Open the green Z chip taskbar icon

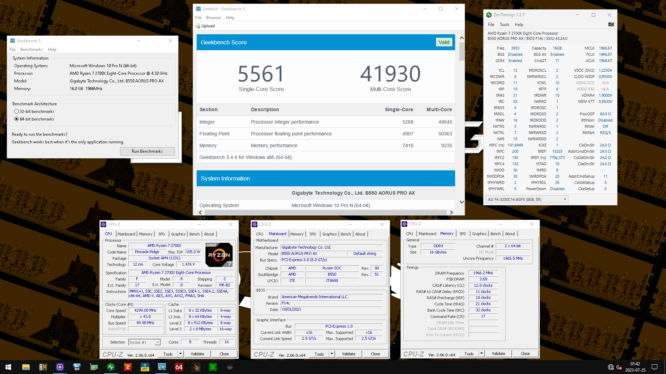(213, 367)
